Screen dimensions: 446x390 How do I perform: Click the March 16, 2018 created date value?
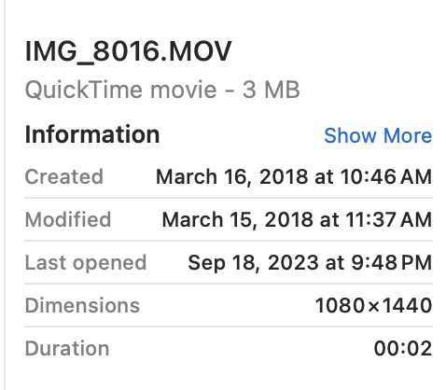coord(294,177)
